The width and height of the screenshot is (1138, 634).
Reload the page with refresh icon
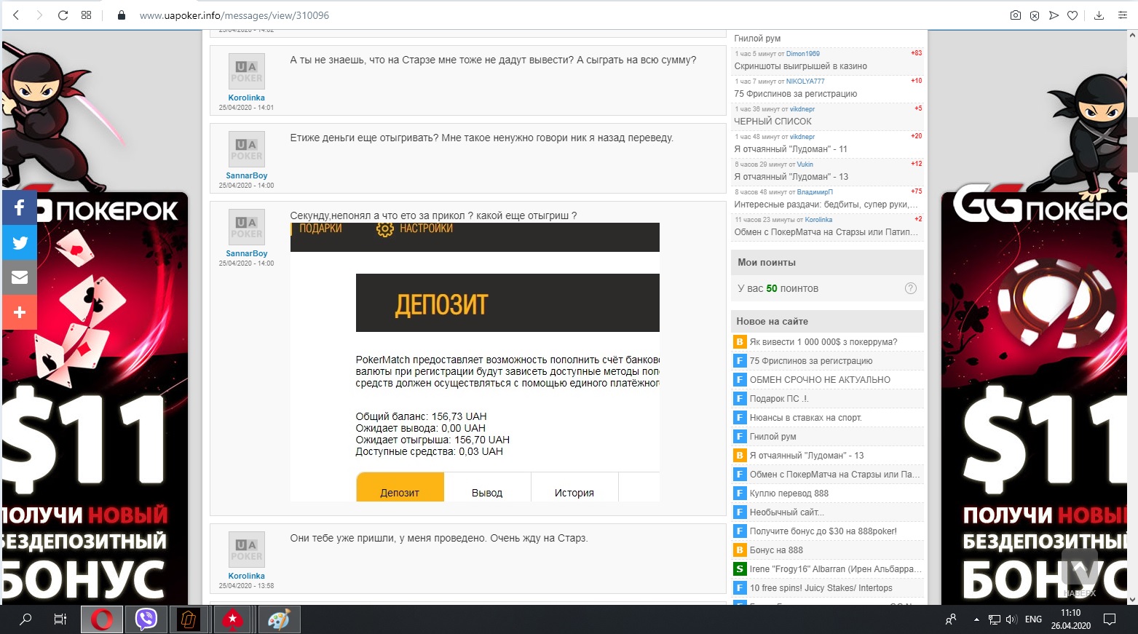click(x=63, y=15)
